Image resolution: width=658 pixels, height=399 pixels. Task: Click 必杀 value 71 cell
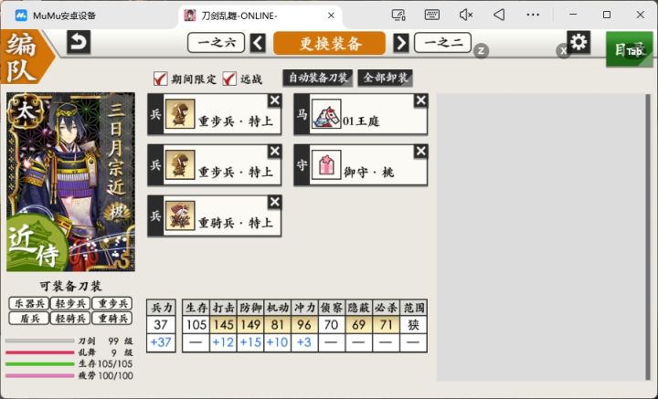pyautogui.click(x=386, y=325)
